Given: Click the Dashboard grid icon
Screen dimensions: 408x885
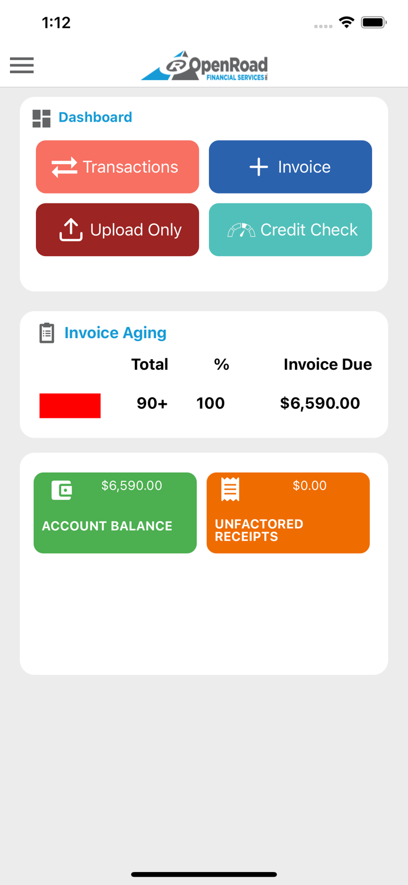Looking at the screenshot, I should (40, 118).
